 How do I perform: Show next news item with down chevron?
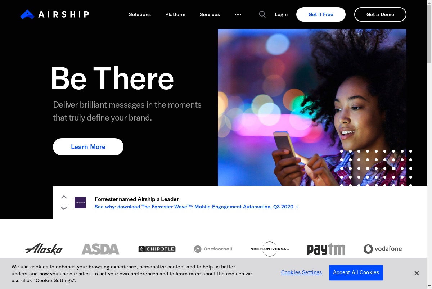coord(64,208)
